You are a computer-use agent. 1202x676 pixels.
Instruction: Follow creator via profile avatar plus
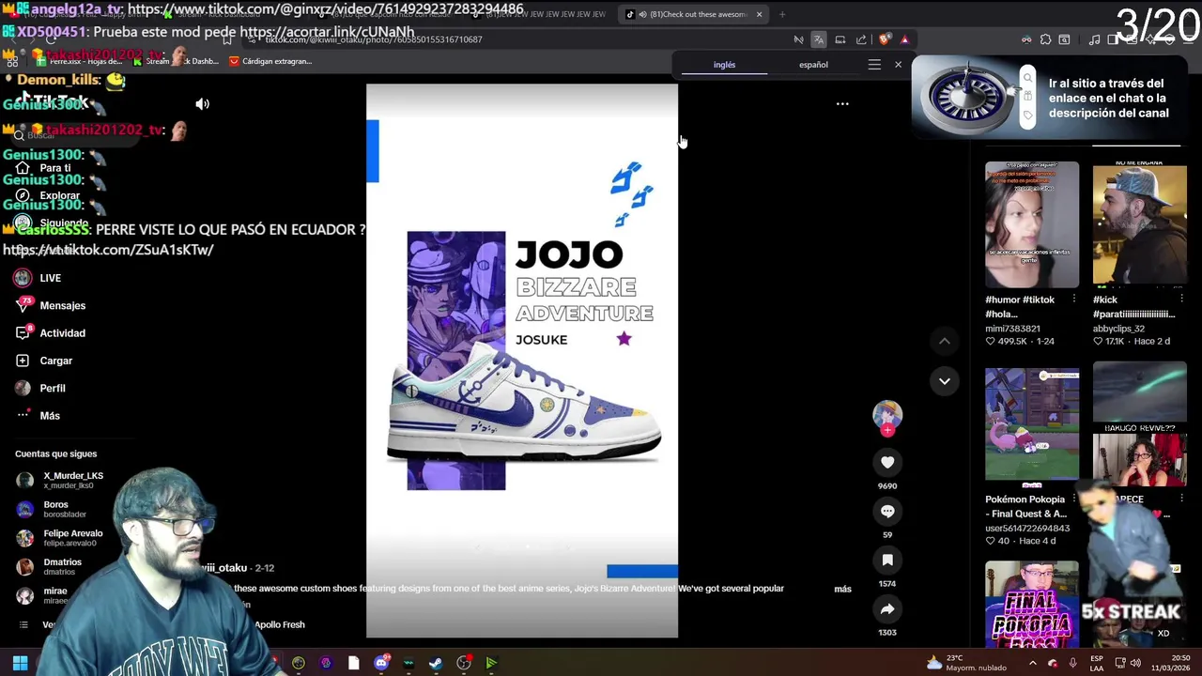tap(887, 430)
